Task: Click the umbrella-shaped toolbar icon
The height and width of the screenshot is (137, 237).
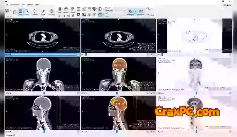Action: [x=89, y=9]
